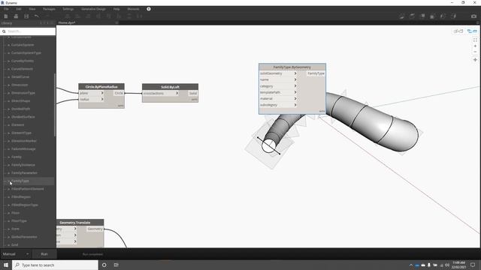Image resolution: width=481 pixels, height=270 pixels.
Task: Expand the DirectShape library category
Action: click(8, 100)
